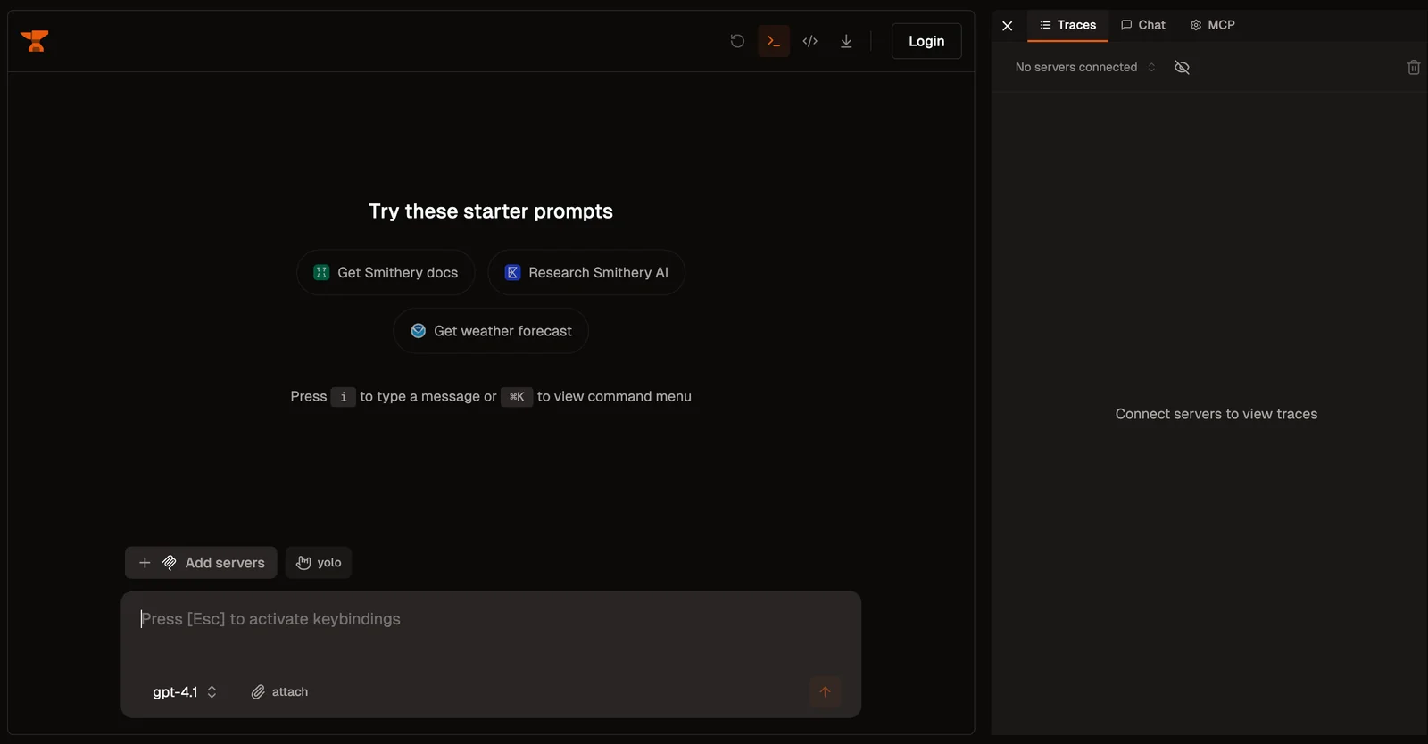Viewport: 1428px width, 744px height.
Task: Select the Get Smithery docs prompt
Action: [386, 273]
